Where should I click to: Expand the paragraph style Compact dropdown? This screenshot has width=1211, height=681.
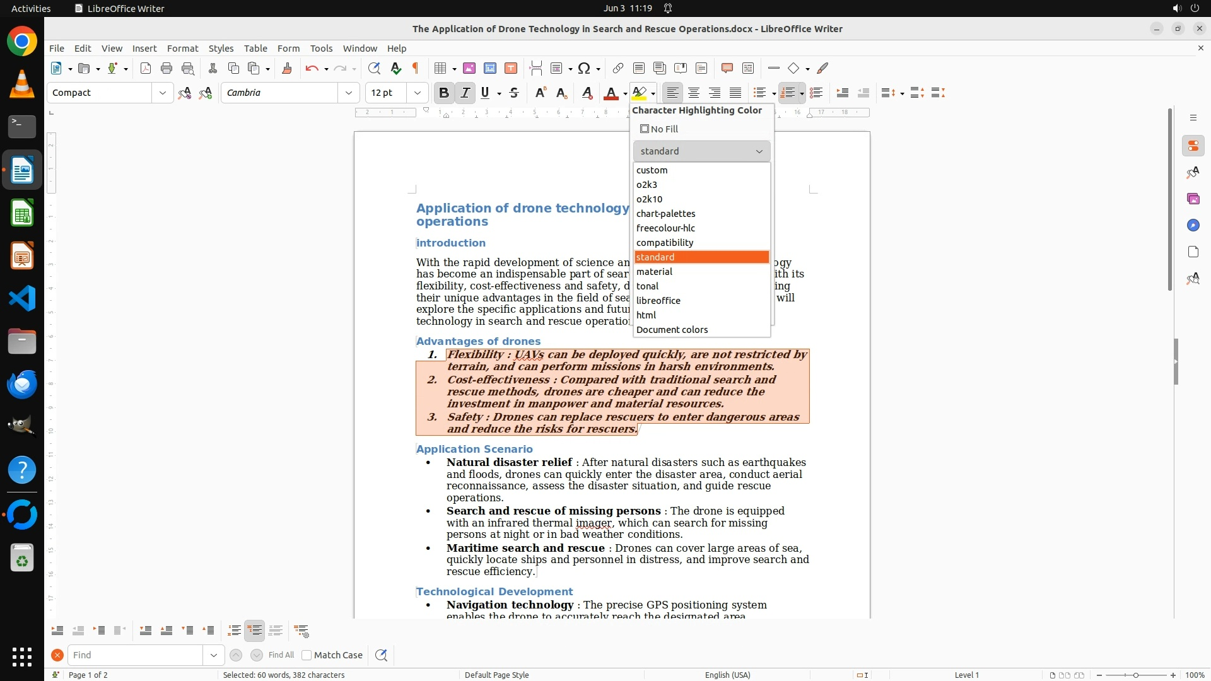click(x=163, y=93)
